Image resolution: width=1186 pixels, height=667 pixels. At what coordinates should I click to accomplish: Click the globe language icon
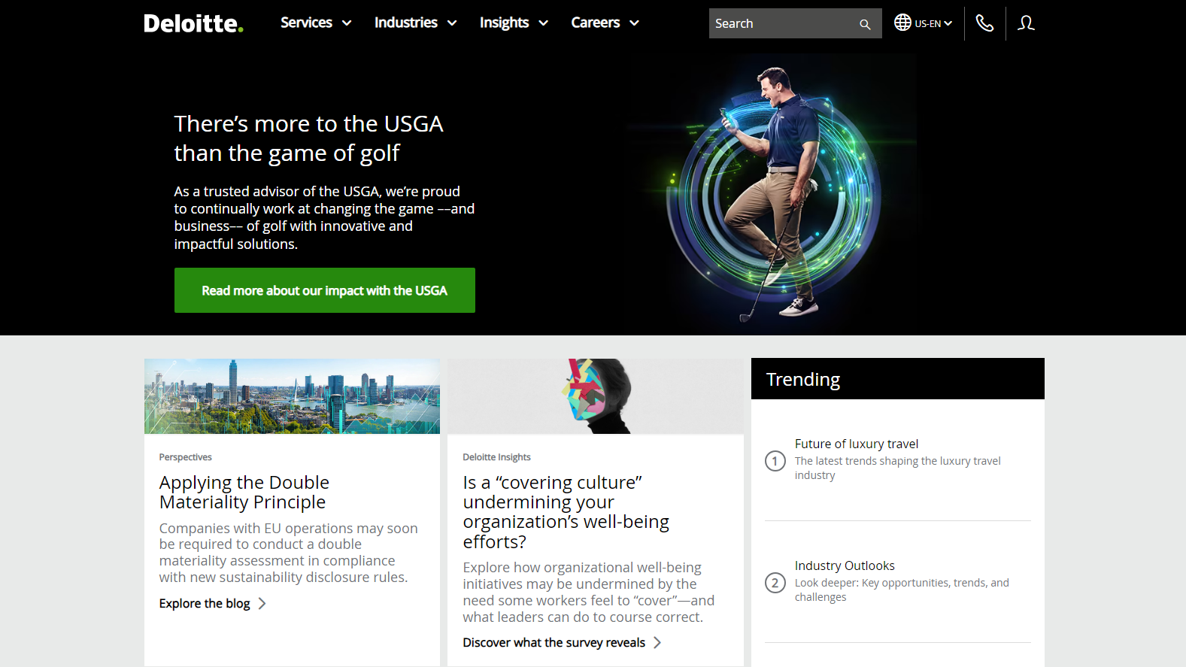click(902, 23)
